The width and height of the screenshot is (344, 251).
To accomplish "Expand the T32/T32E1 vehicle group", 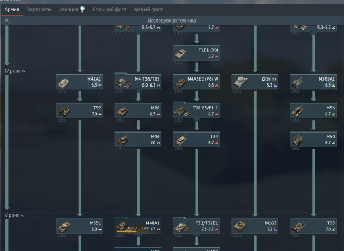I will [x=196, y=226].
